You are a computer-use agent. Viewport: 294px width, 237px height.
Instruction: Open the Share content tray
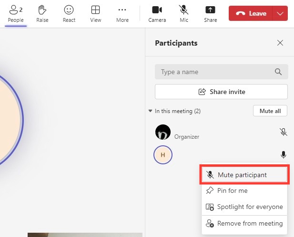pyautogui.click(x=211, y=14)
